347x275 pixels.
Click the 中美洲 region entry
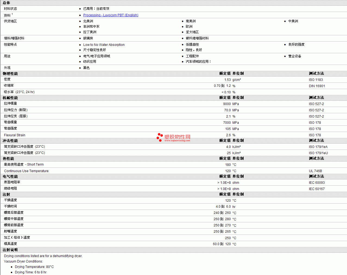293,21
